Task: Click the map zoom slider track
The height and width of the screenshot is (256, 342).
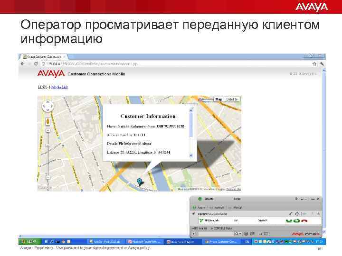Action: click(x=48, y=154)
